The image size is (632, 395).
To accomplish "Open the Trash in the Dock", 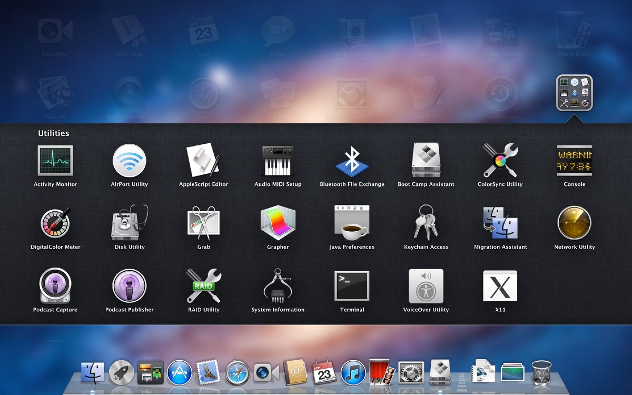I will click(541, 373).
